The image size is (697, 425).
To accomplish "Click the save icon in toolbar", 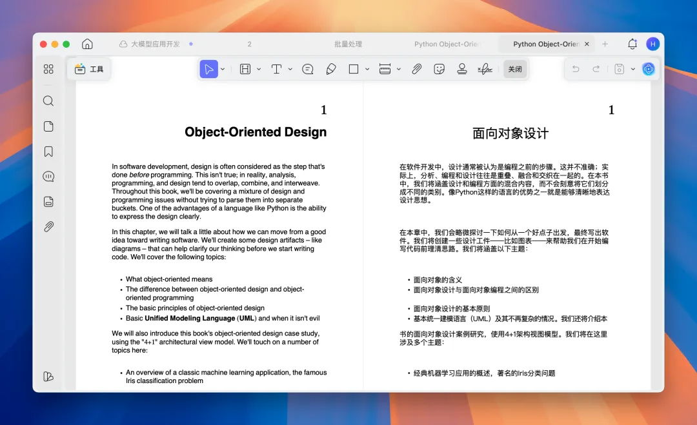I will [619, 69].
